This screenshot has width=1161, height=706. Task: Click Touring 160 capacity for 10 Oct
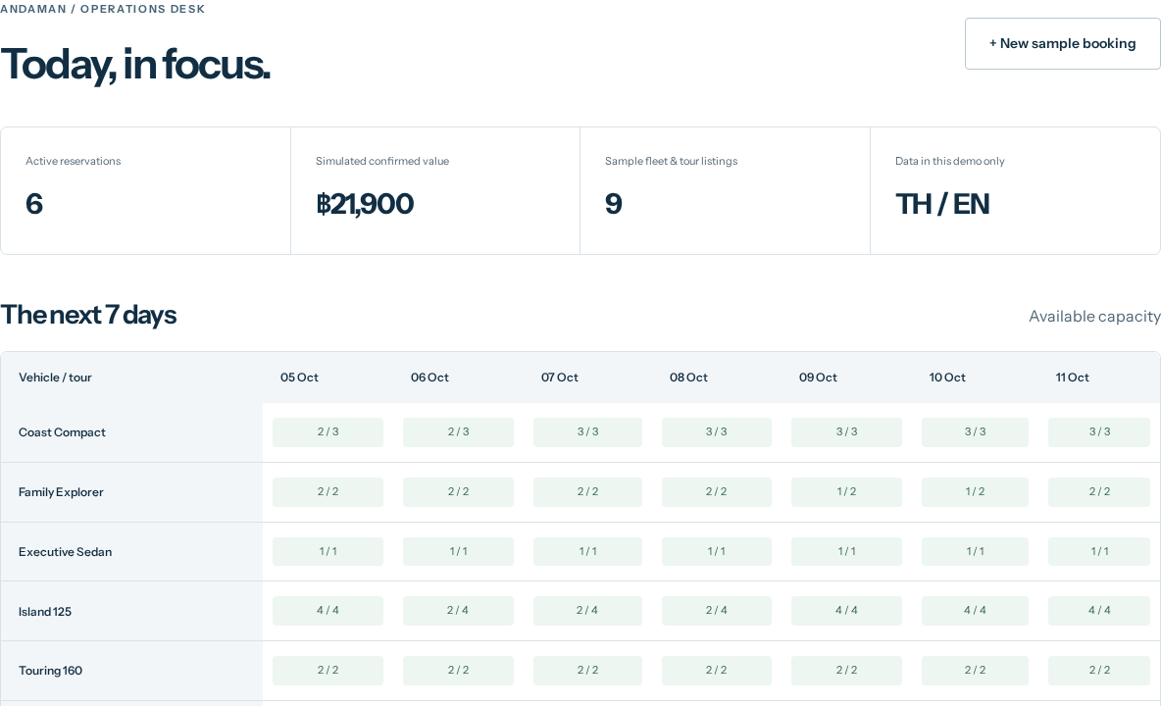coord(975,671)
